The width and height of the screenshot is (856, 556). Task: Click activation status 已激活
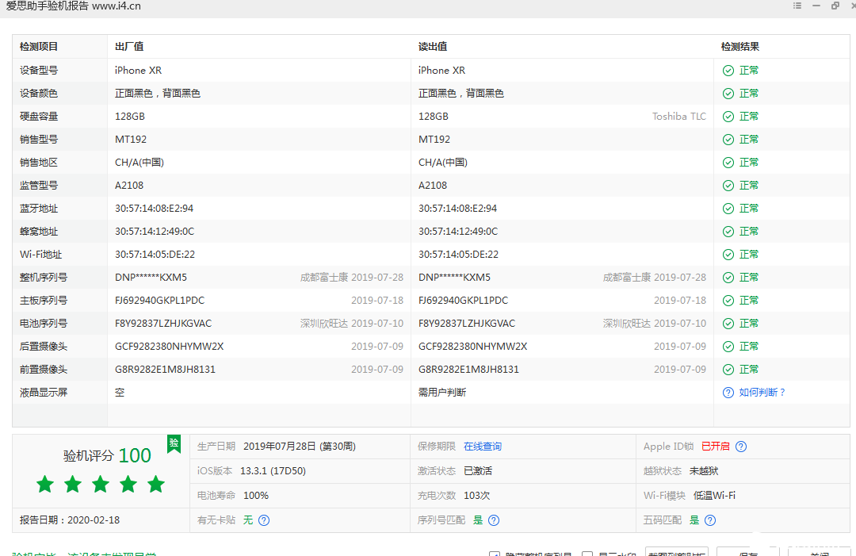pos(478,471)
